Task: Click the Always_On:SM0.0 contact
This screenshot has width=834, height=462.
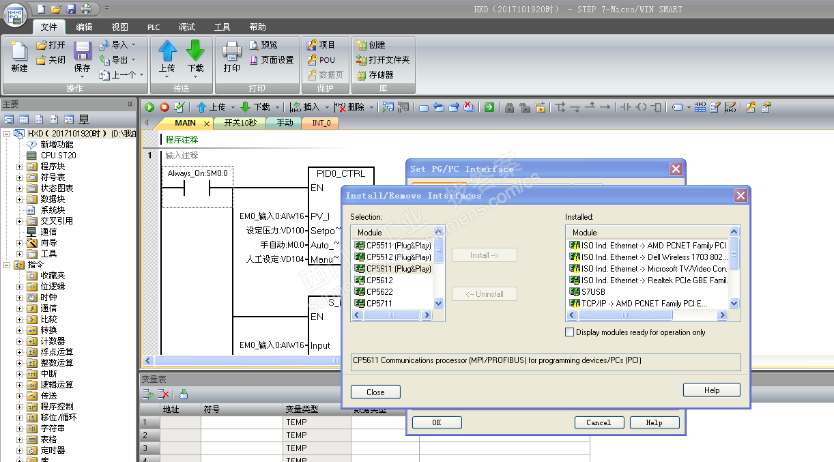Action: (x=197, y=186)
